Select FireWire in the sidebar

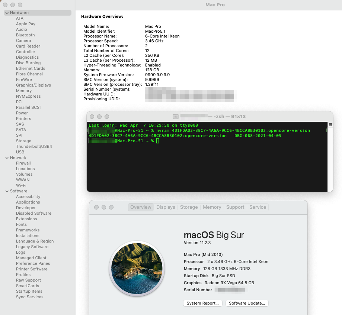click(24, 79)
